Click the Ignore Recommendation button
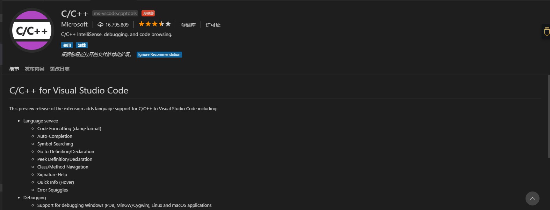 (x=159, y=55)
